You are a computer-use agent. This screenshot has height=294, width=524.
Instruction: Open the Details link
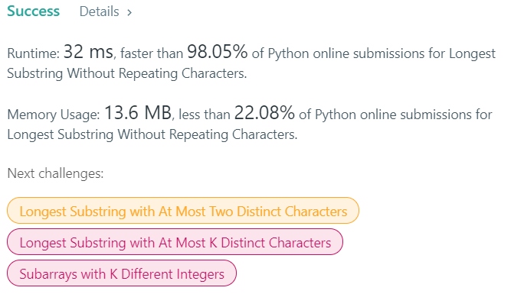(x=106, y=11)
